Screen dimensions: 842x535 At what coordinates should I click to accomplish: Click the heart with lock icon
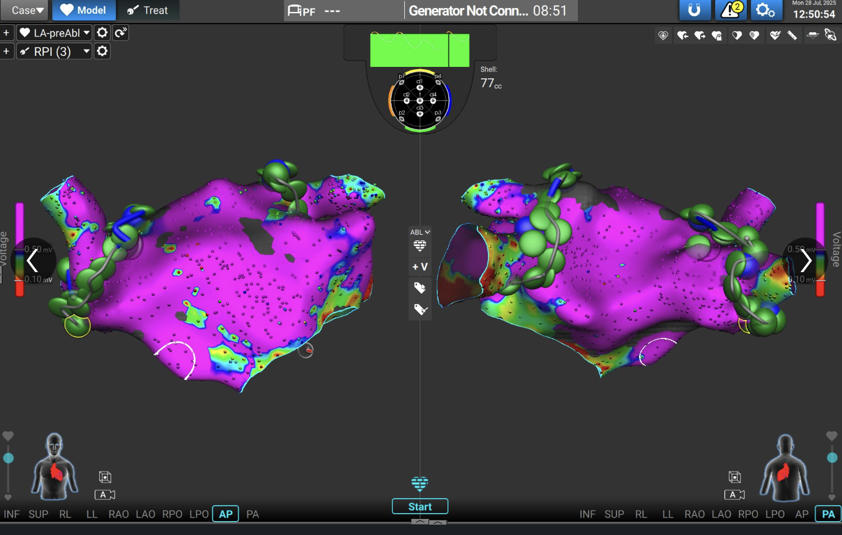(717, 36)
